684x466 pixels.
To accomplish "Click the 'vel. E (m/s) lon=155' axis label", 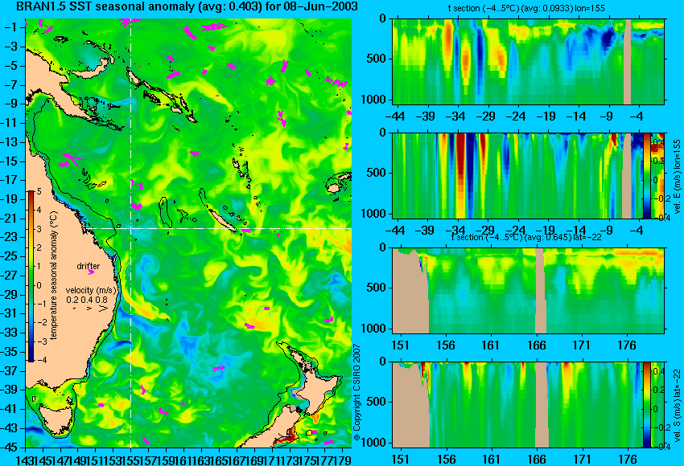I will coord(677,177).
